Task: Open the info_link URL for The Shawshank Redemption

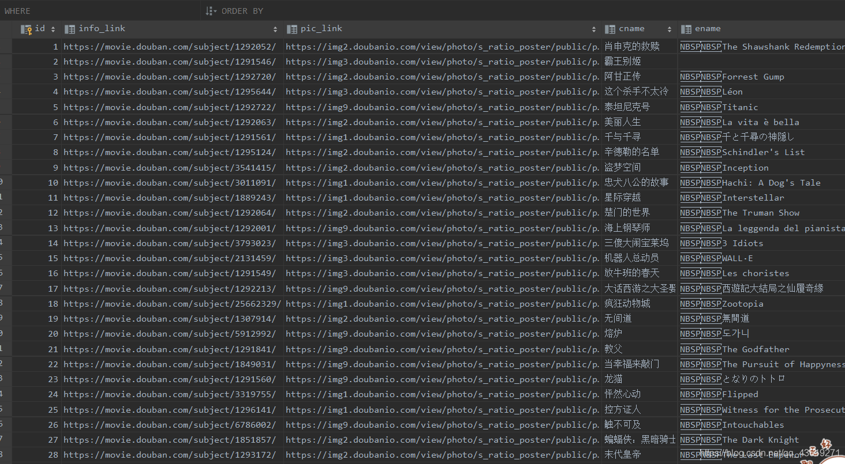Action: (171, 46)
